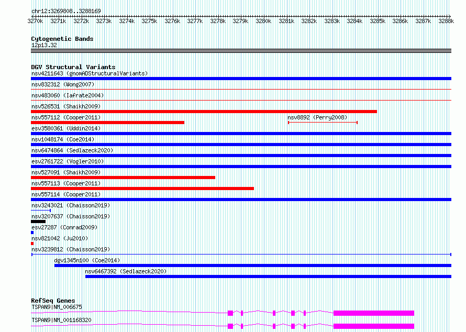The image size is (466, 332).
Task: Select the small blue esv27287 square
Action: [x=32, y=233]
